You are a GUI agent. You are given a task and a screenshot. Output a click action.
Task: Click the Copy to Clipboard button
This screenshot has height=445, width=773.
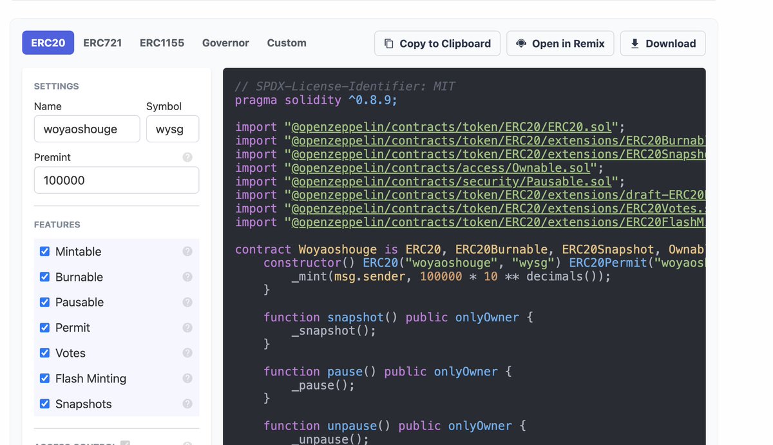click(437, 43)
